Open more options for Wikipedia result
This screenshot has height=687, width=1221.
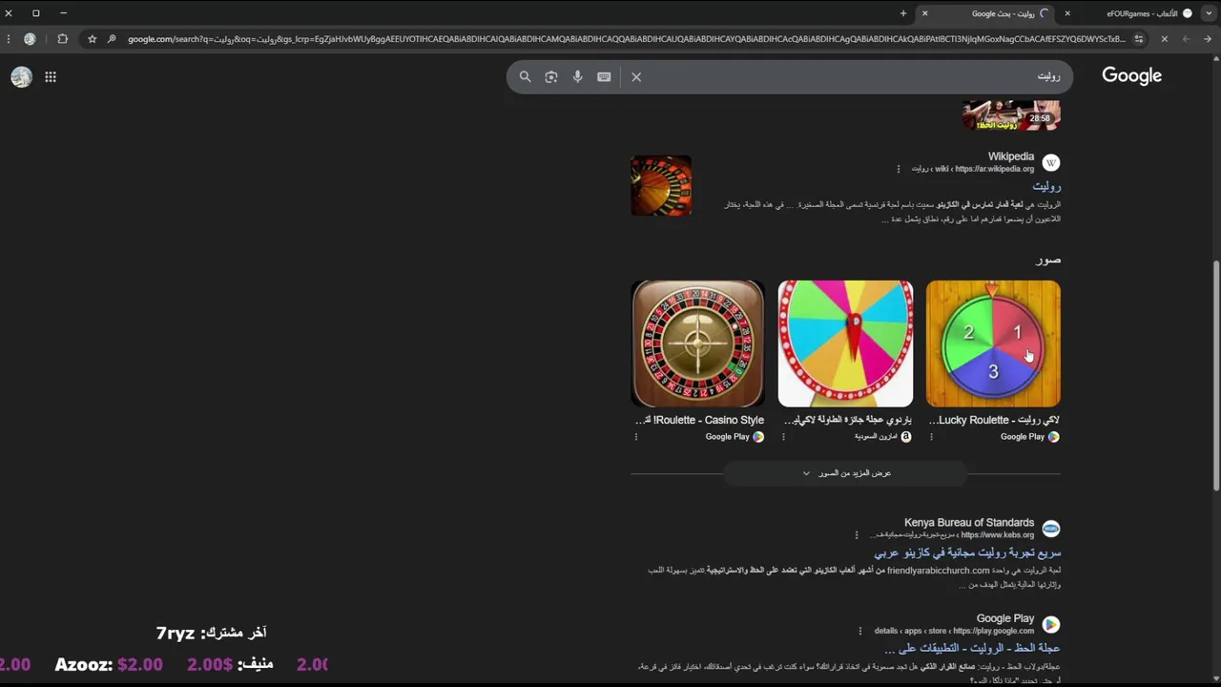tap(898, 169)
